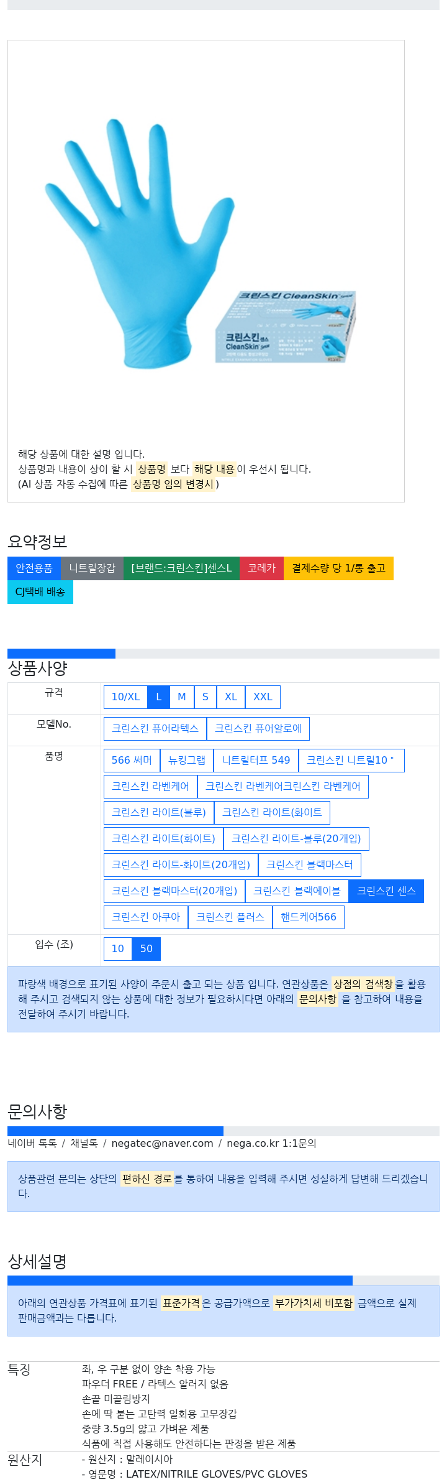447x1482 pixels.
Task: Select 크린스킨 퓨어라텍스 model
Action: pyautogui.click(x=155, y=729)
